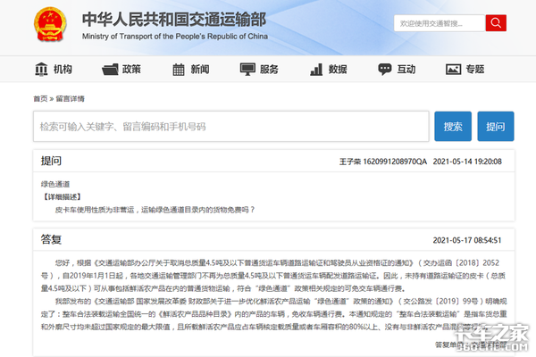The width and height of the screenshot is (536, 357).
Task: Click the reply timestamp 2021-05-17 08:54:51
Action: point(467,240)
